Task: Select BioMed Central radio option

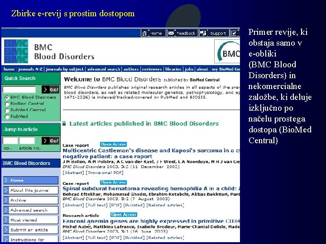Action: (x=7, y=104)
